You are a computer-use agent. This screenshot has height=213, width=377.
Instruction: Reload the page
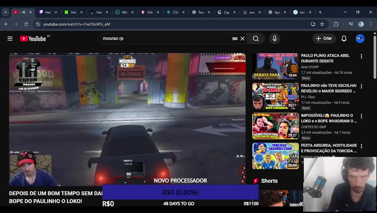[26, 24]
